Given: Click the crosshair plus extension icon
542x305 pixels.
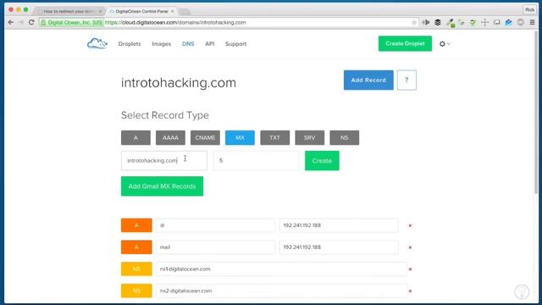Looking at the screenshot, I should click(x=484, y=23).
